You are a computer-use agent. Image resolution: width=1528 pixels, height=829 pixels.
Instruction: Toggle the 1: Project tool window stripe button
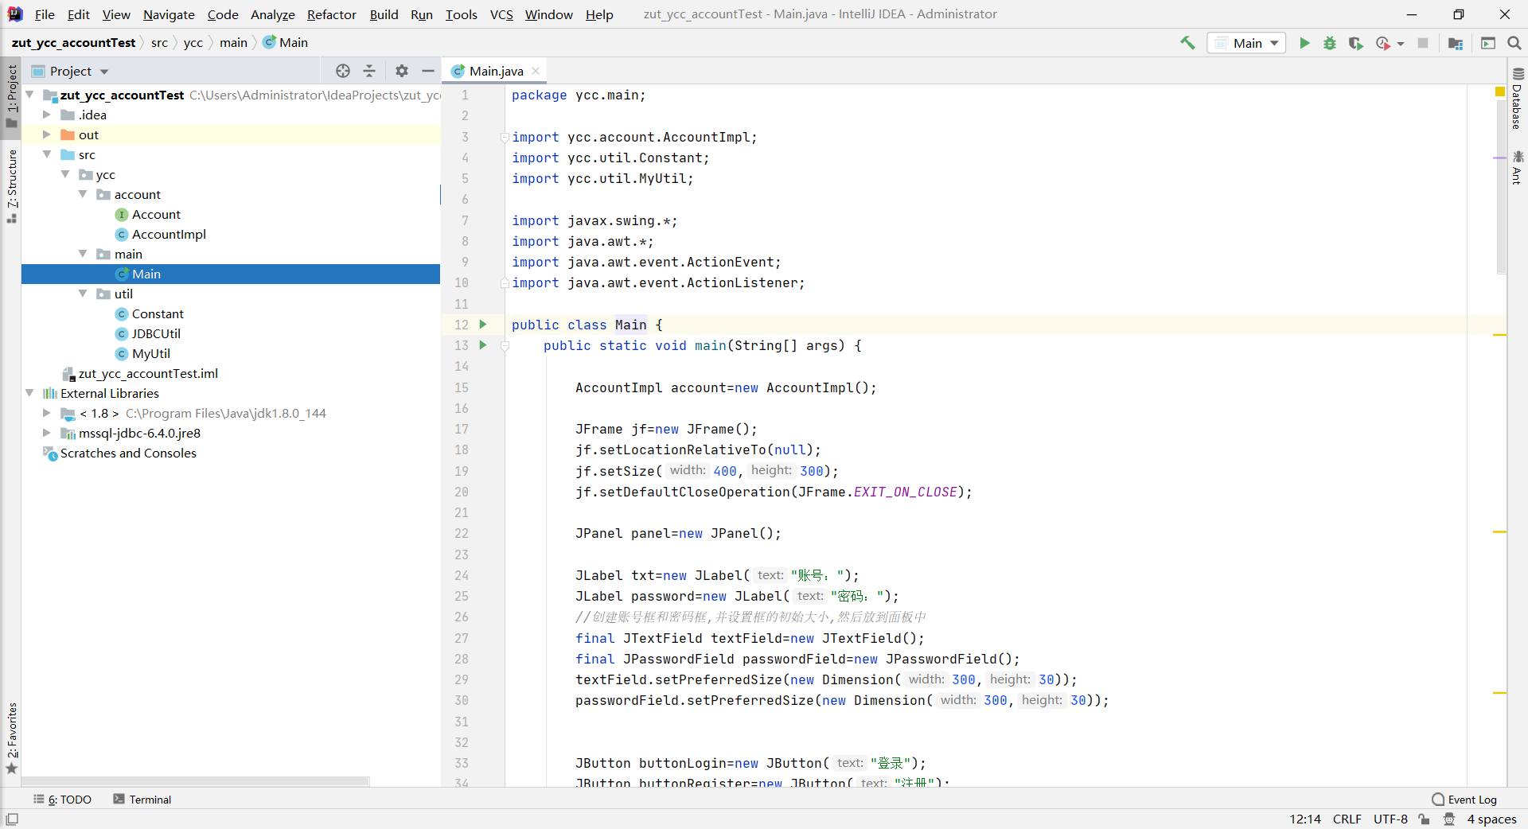point(11,95)
